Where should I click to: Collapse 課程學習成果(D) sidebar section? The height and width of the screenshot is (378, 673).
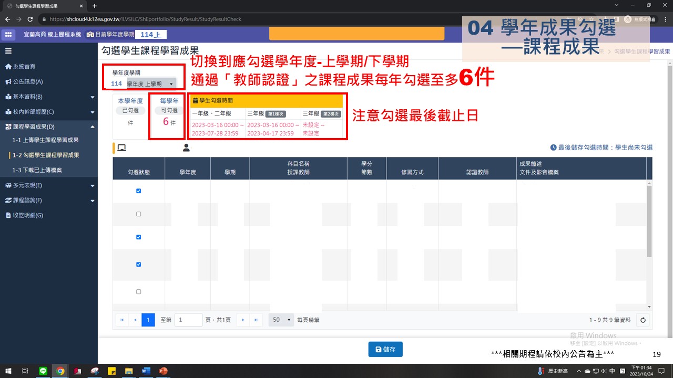pyautogui.click(x=49, y=127)
